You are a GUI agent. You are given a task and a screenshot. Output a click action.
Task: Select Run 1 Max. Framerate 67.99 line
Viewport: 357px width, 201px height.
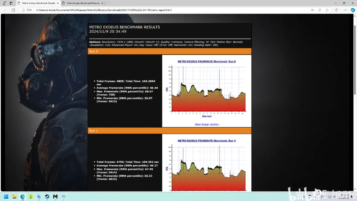click(x=125, y=171)
